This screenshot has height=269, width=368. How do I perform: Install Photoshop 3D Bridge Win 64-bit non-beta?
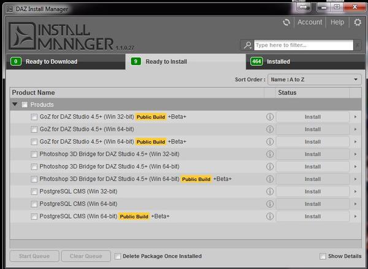click(x=313, y=166)
